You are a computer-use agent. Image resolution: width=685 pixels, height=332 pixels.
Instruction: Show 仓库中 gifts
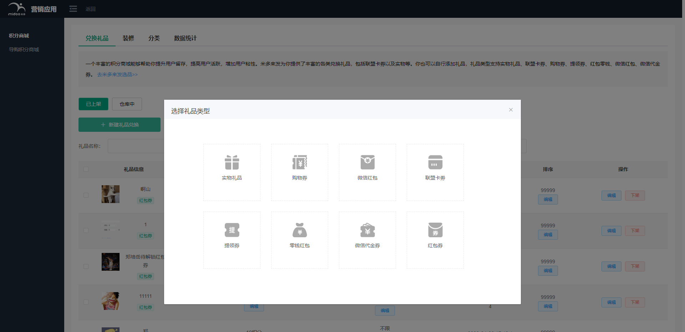pyautogui.click(x=127, y=104)
